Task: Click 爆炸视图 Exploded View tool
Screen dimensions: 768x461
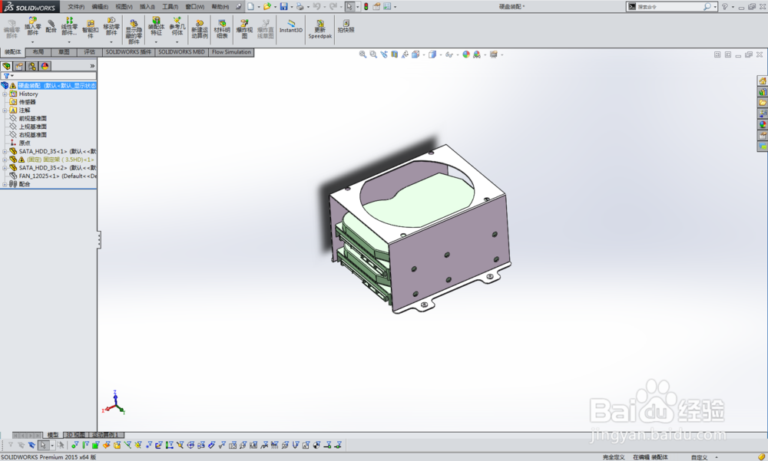Action: (244, 29)
